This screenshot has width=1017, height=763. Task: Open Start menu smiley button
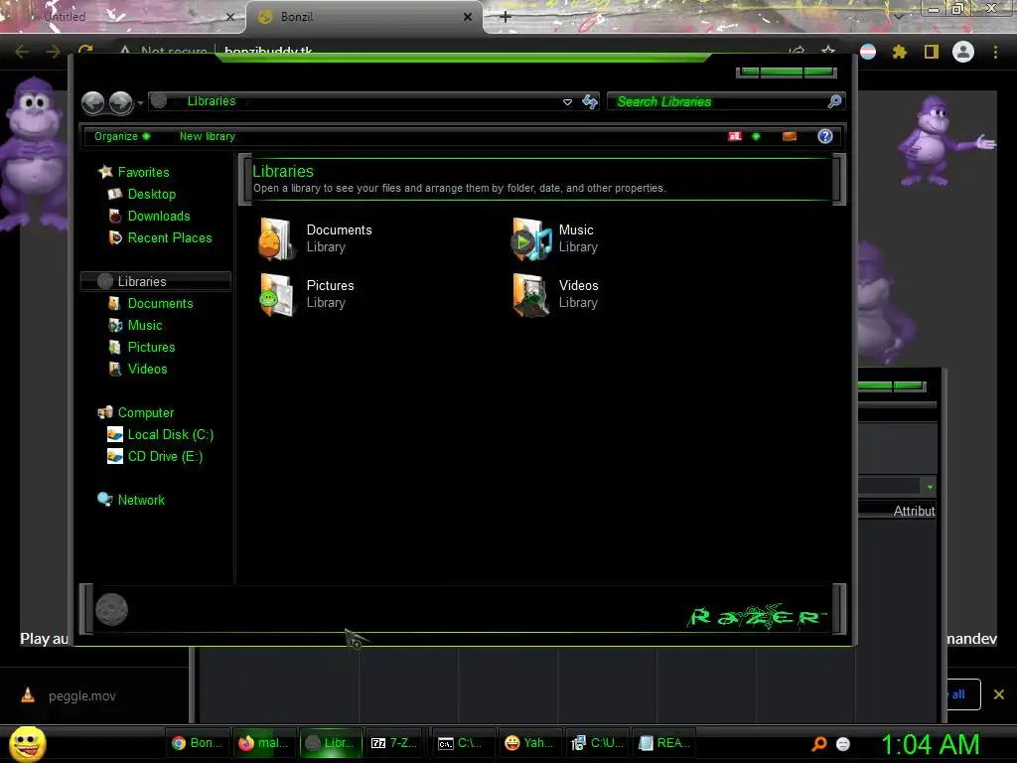point(27,743)
